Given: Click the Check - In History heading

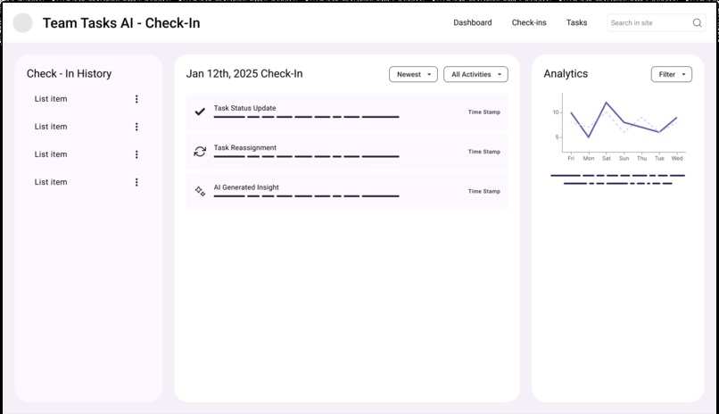Looking at the screenshot, I should 69,74.
